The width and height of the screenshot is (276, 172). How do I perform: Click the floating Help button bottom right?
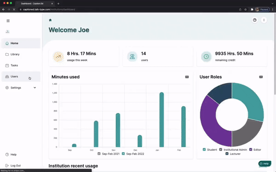click(264, 164)
